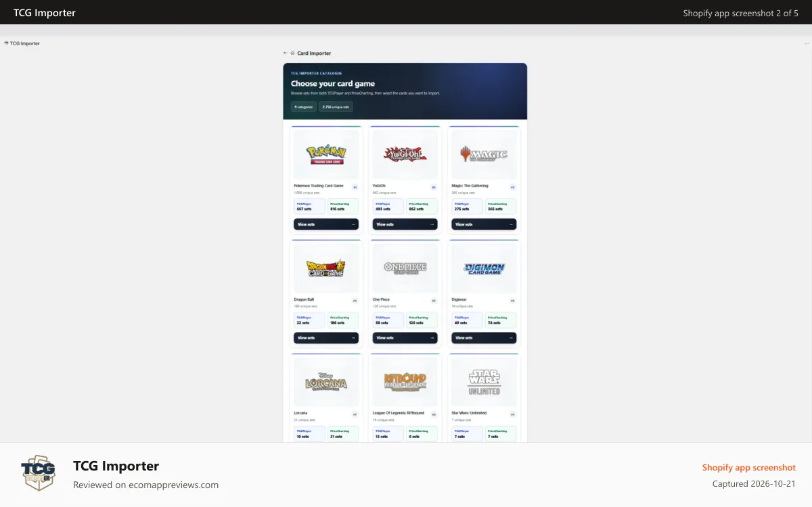The height and width of the screenshot is (507, 812).
Task: Click the #8 rank badge on the Riftbound card
Action: tap(434, 414)
